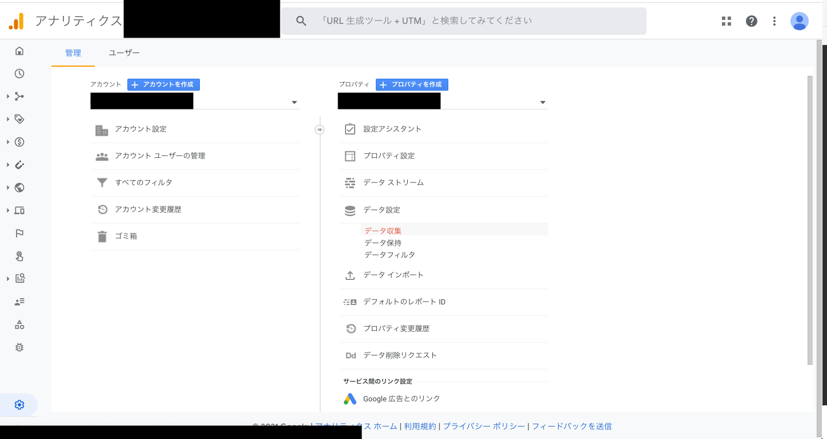The width and height of the screenshot is (827, 439).
Task: Select データ保持 under data settings
Action: coord(383,243)
